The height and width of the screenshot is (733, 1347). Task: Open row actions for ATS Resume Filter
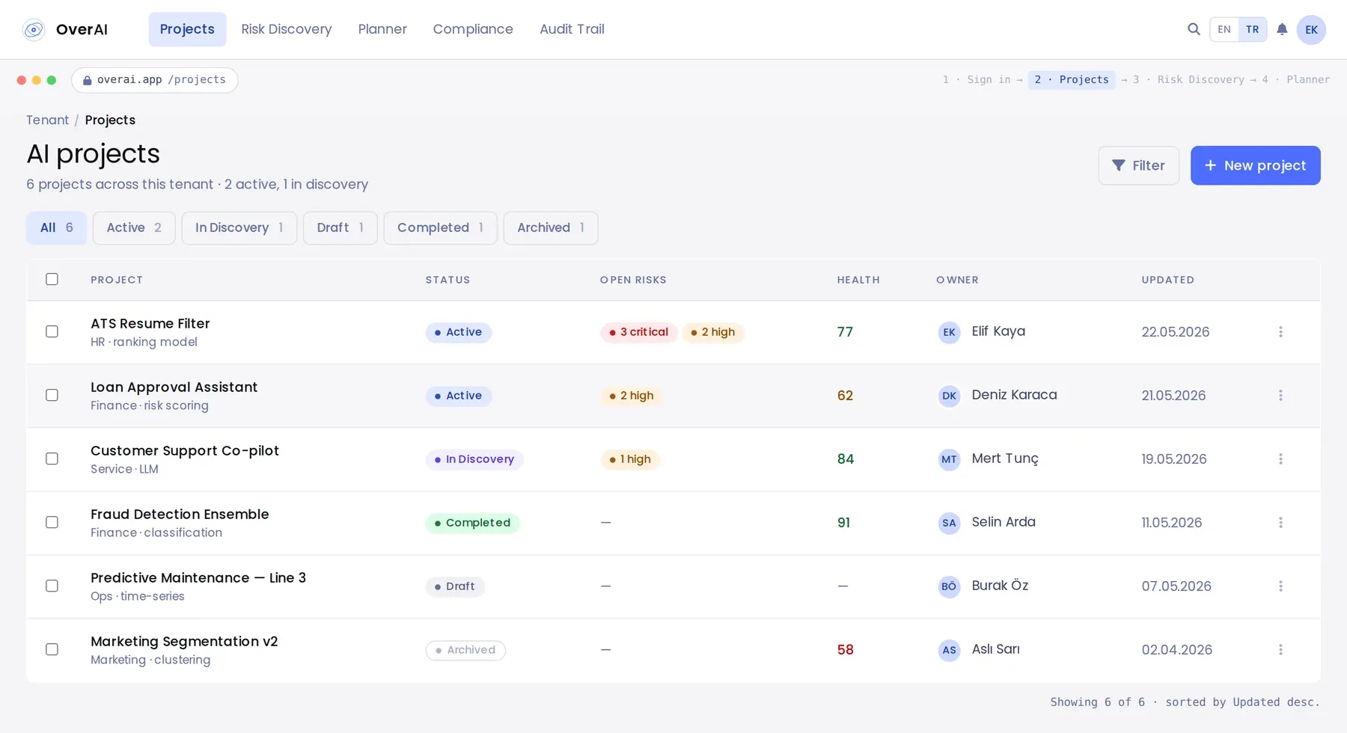(x=1280, y=332)
